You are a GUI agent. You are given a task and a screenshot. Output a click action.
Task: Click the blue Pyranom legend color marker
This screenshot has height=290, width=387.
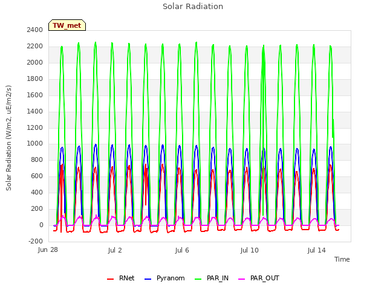point(148,279)
